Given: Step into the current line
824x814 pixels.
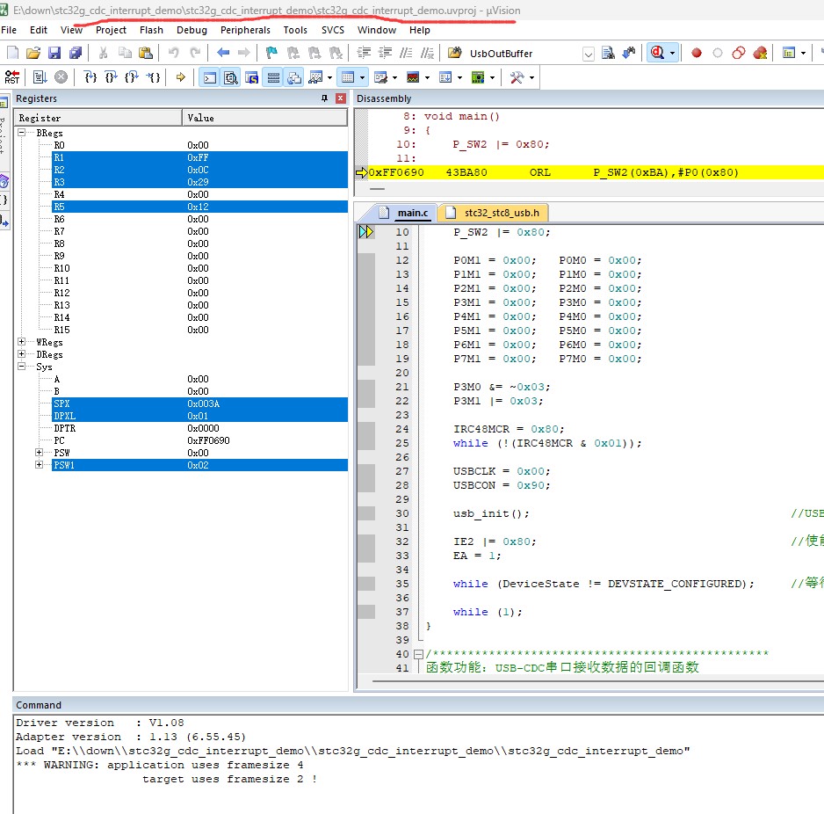Looking at the screenshot, I should click(90, 77).
